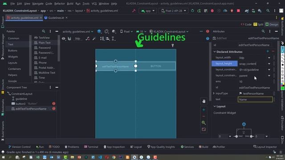Select guideline in Component Tree
The width and height of the screenshot is (285, 160).
point(21,99)
